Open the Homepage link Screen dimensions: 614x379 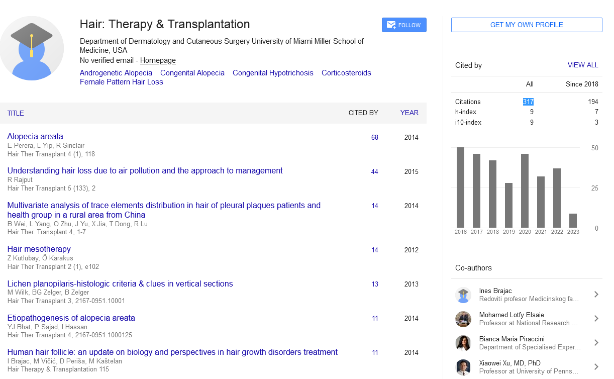tap(158, 60)
